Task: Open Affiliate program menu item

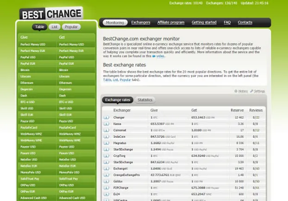Action: click(171, 22)
